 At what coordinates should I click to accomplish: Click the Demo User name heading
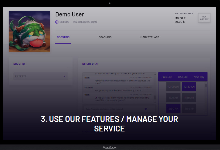pos(70,14)
